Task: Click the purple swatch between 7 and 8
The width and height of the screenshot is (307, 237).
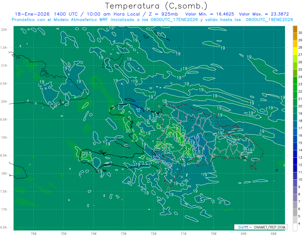Action: click(295, 198)
